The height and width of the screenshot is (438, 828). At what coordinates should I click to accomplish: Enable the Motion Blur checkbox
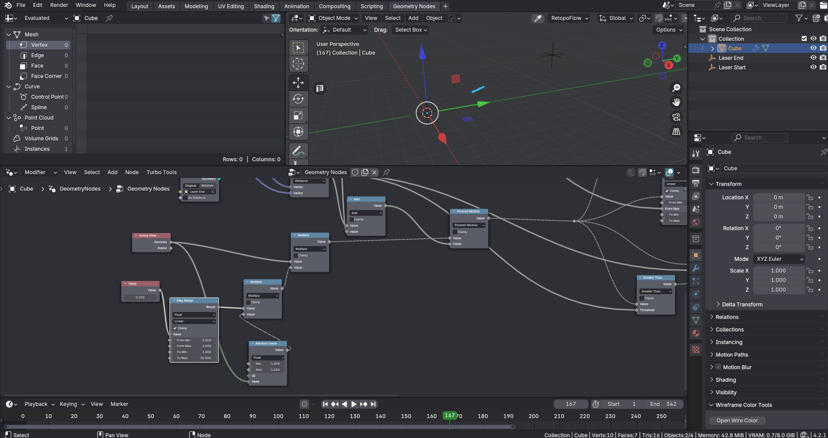pos(718,367)
